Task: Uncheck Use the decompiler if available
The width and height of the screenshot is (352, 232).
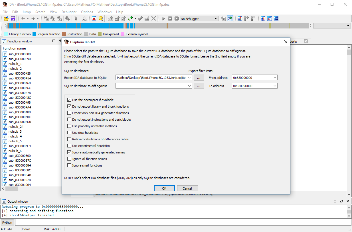Action: tap(69, 100)
